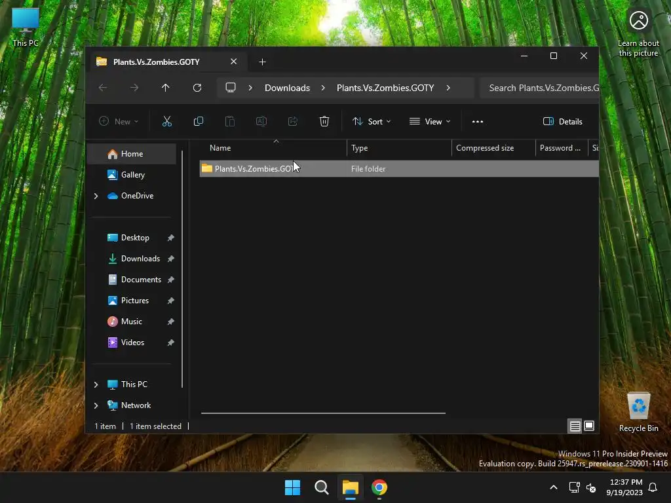The image size is (671, 503).
Task: Toggle the Details pane button
Action: click(x=562, y=121)
